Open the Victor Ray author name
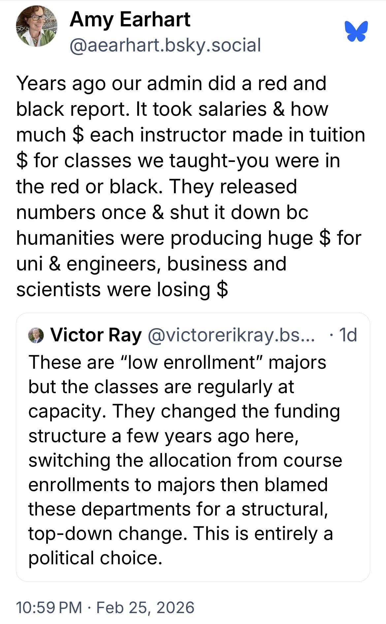This screenshot has width=386, height=624. 96,335
